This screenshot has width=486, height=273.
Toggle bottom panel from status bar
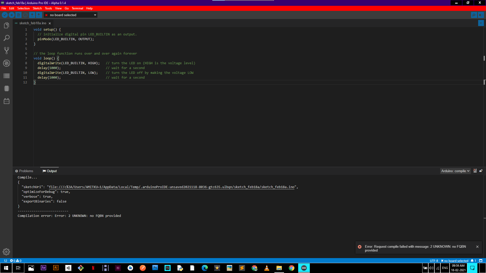(481, 261)
